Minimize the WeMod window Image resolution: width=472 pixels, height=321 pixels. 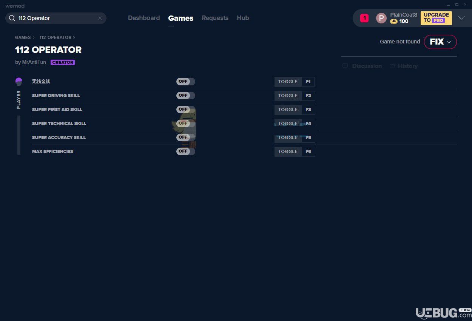coord(448,5)
